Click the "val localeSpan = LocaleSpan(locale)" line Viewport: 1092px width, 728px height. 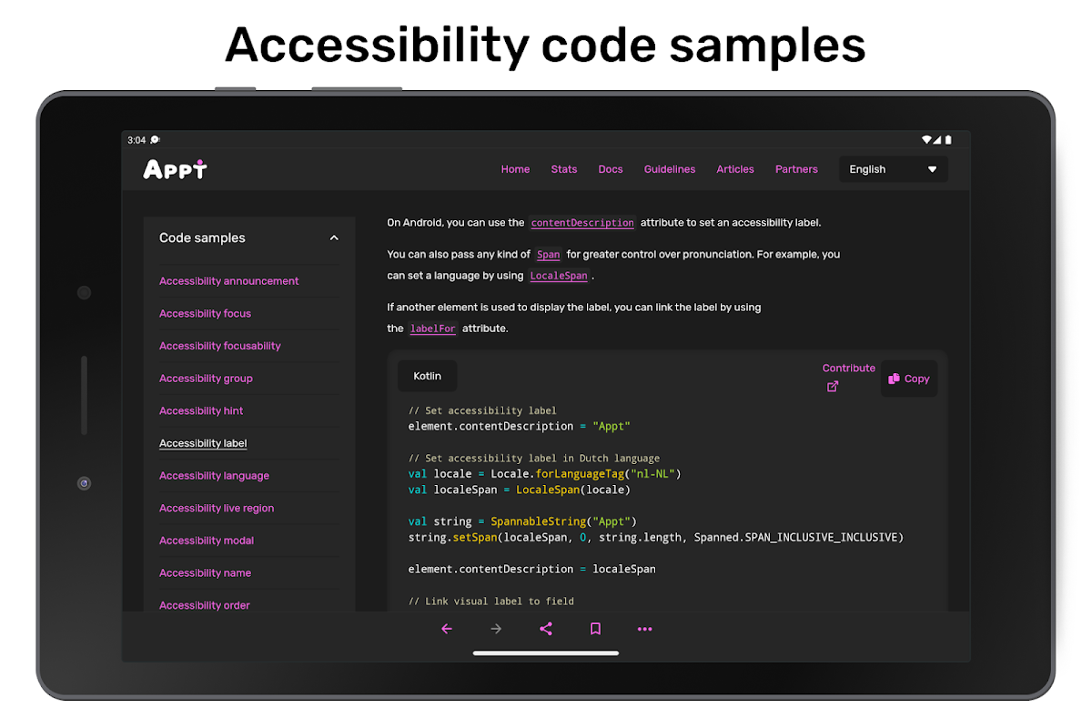(520, 490)
